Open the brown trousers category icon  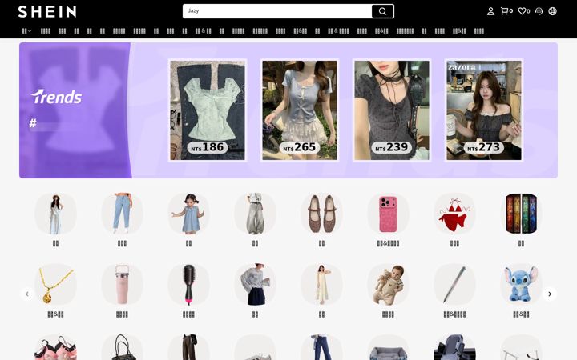click(x=189, y=347)
